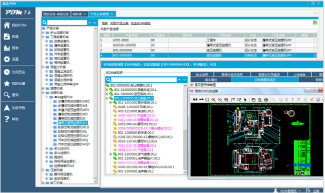
Task: Click the 浏览BOM结构 link
Action: coord(140,23)
